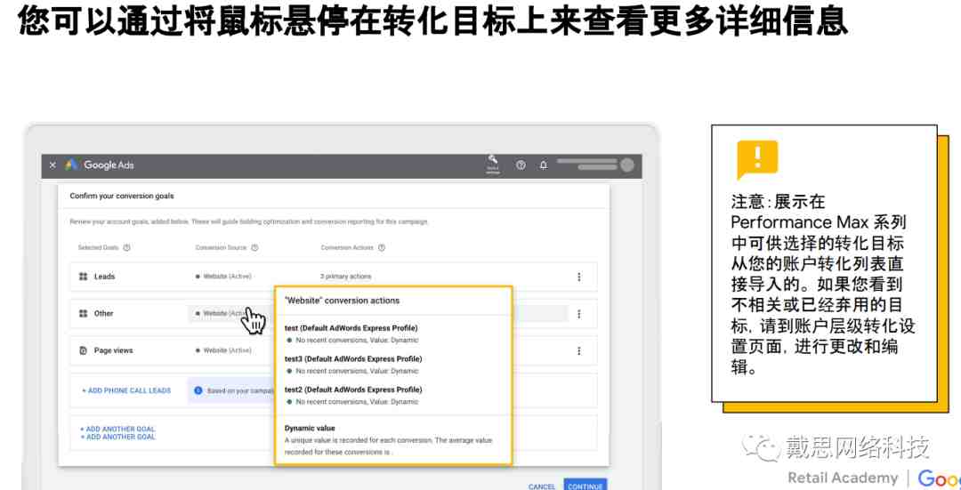Click help icon beside Selected Goals
This screenshot has width=961, height=490.
127,248
